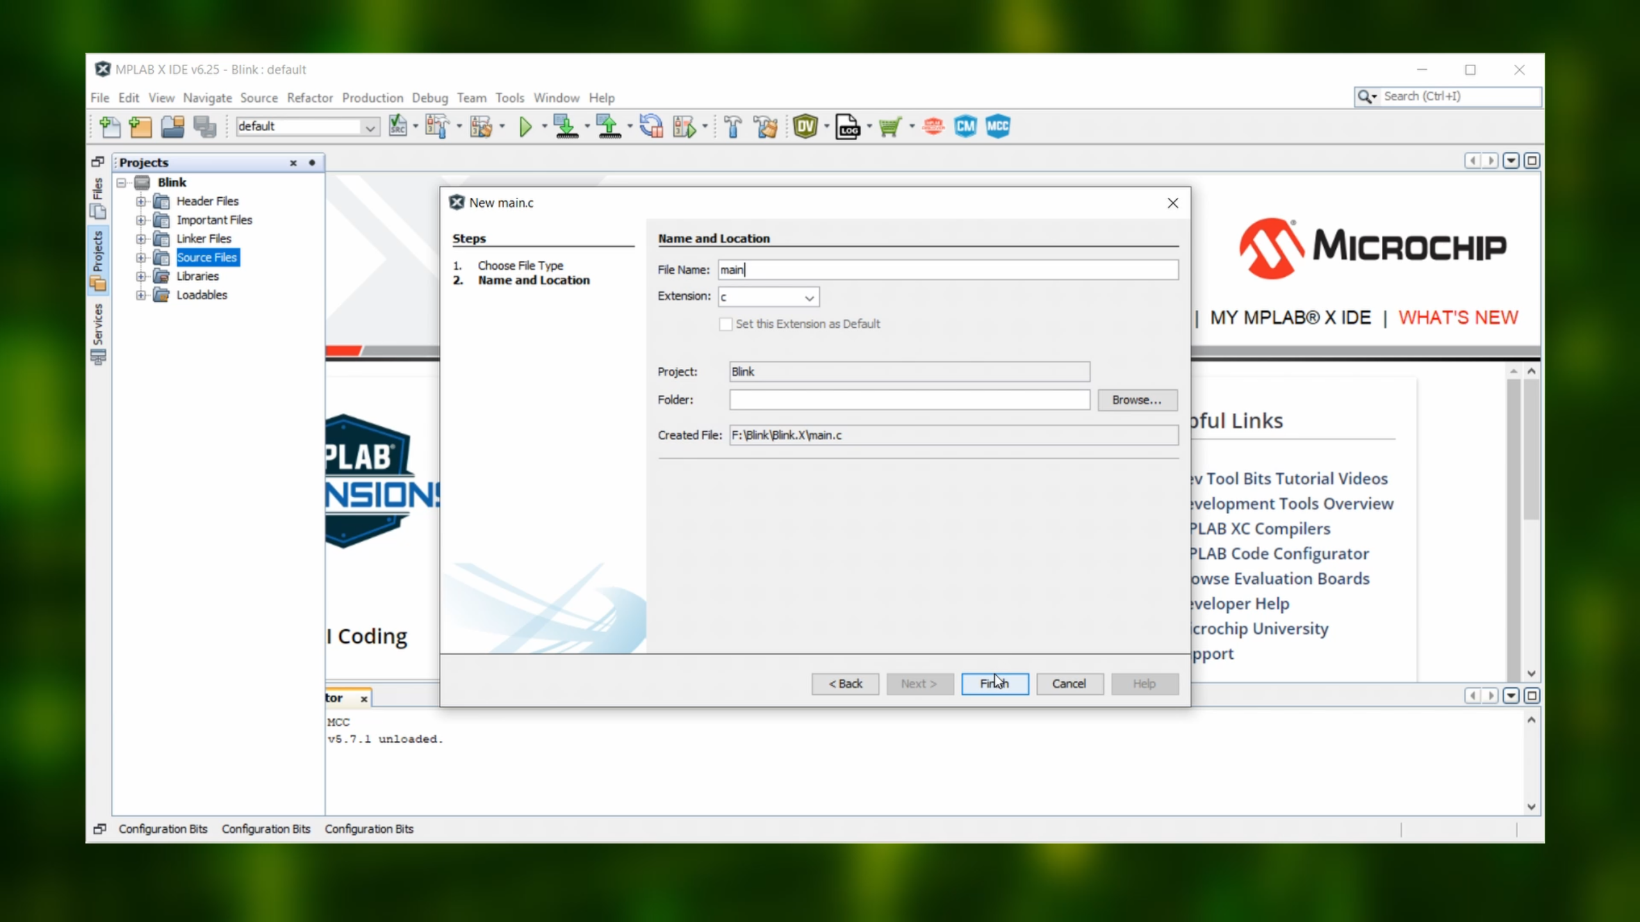Click the CM Content Manager icon
This screenshot has width=1640, height=922.
click(x=965, y=127)
